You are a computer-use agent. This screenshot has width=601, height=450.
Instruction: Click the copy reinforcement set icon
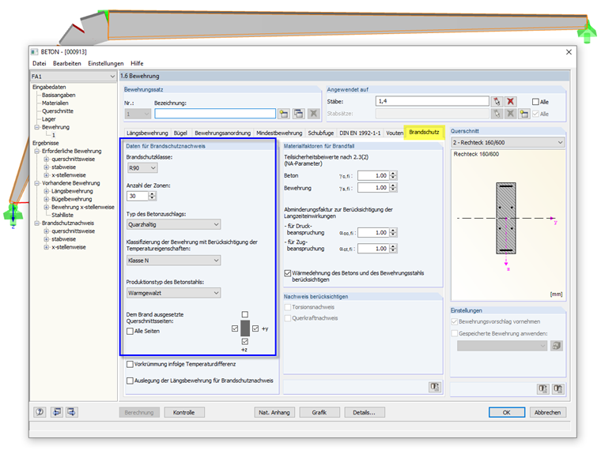coord(299,114)
